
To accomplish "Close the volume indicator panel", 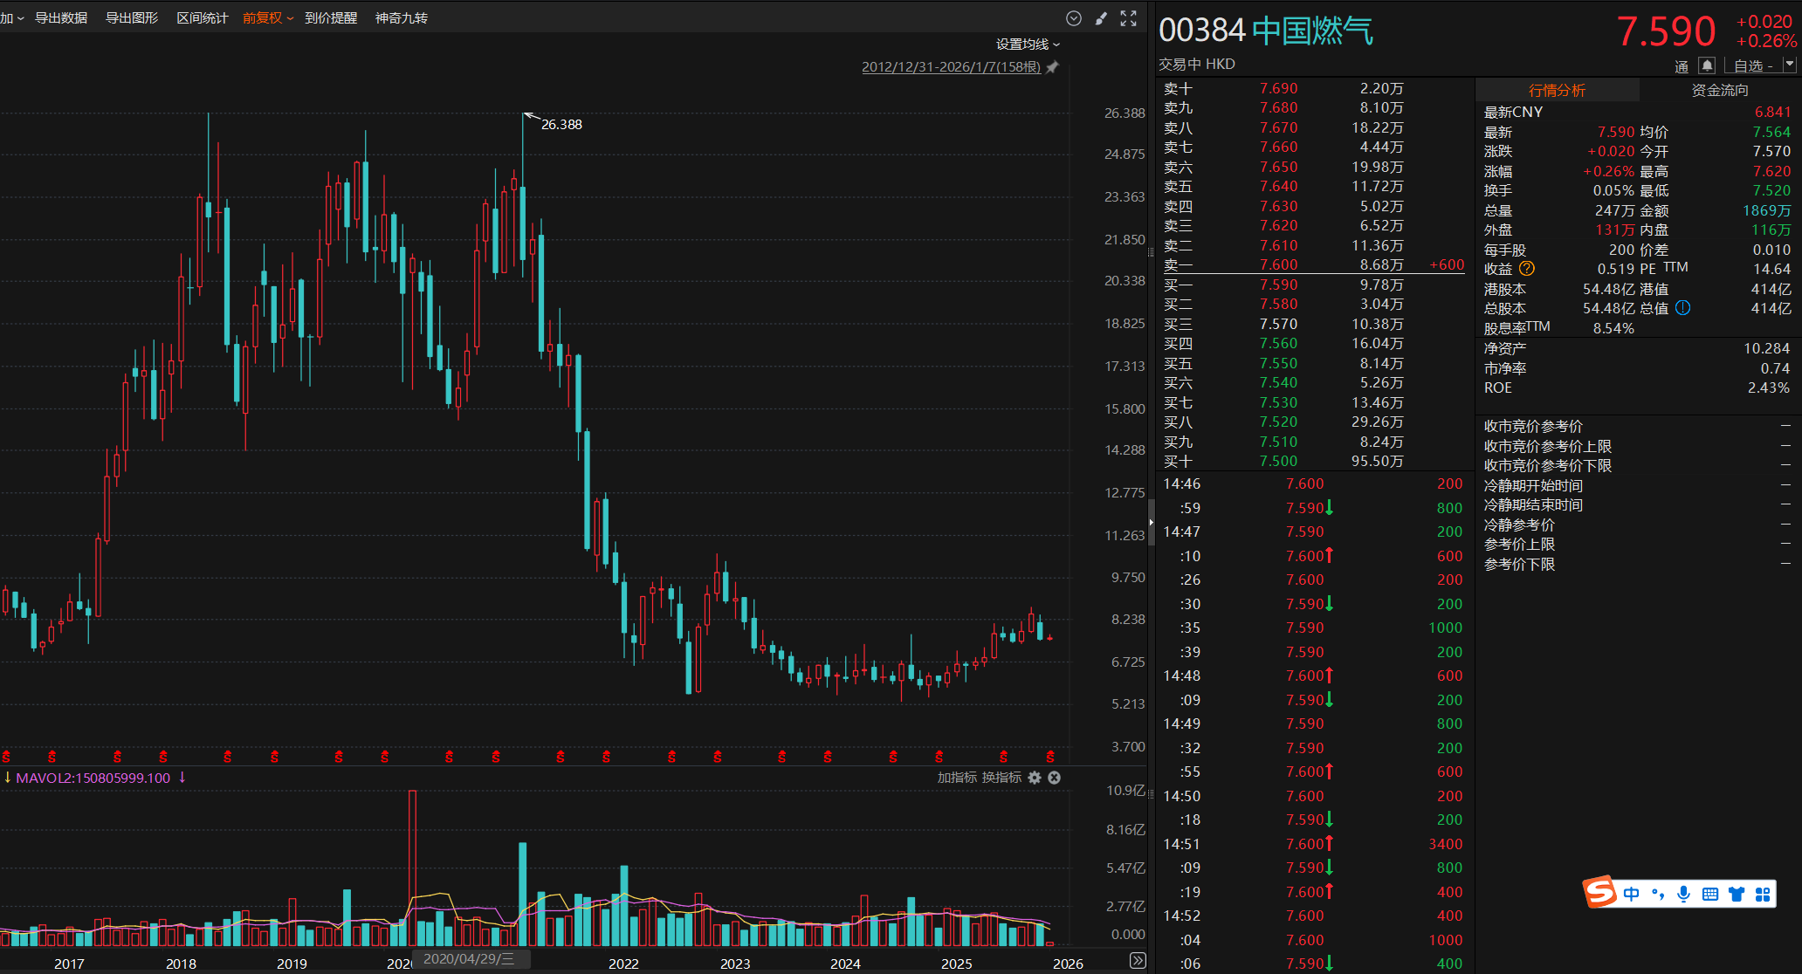I will click(x=1055, y=778).
